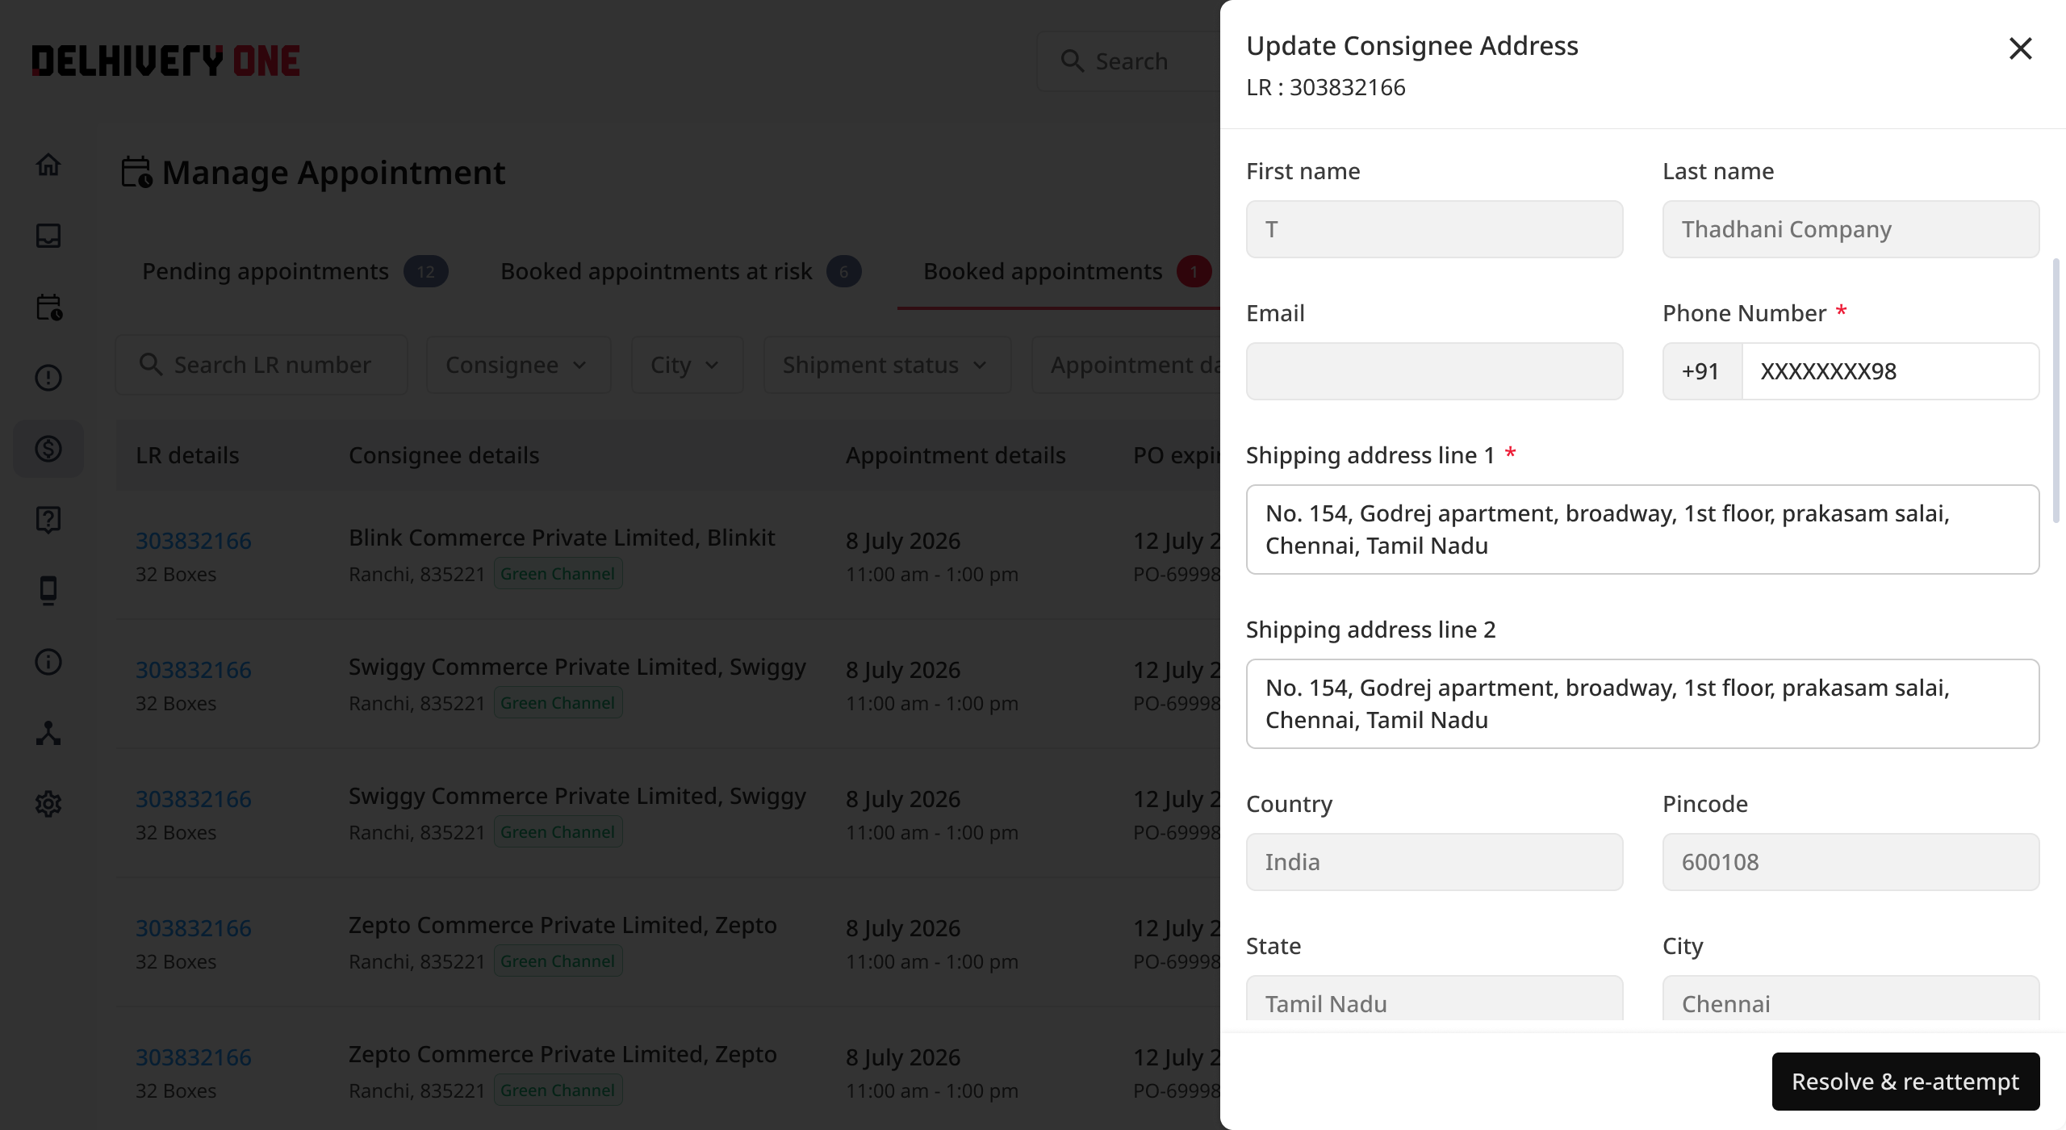
Task: Click the Resolve & re-attempt button
Action: click(1905, 1082)
